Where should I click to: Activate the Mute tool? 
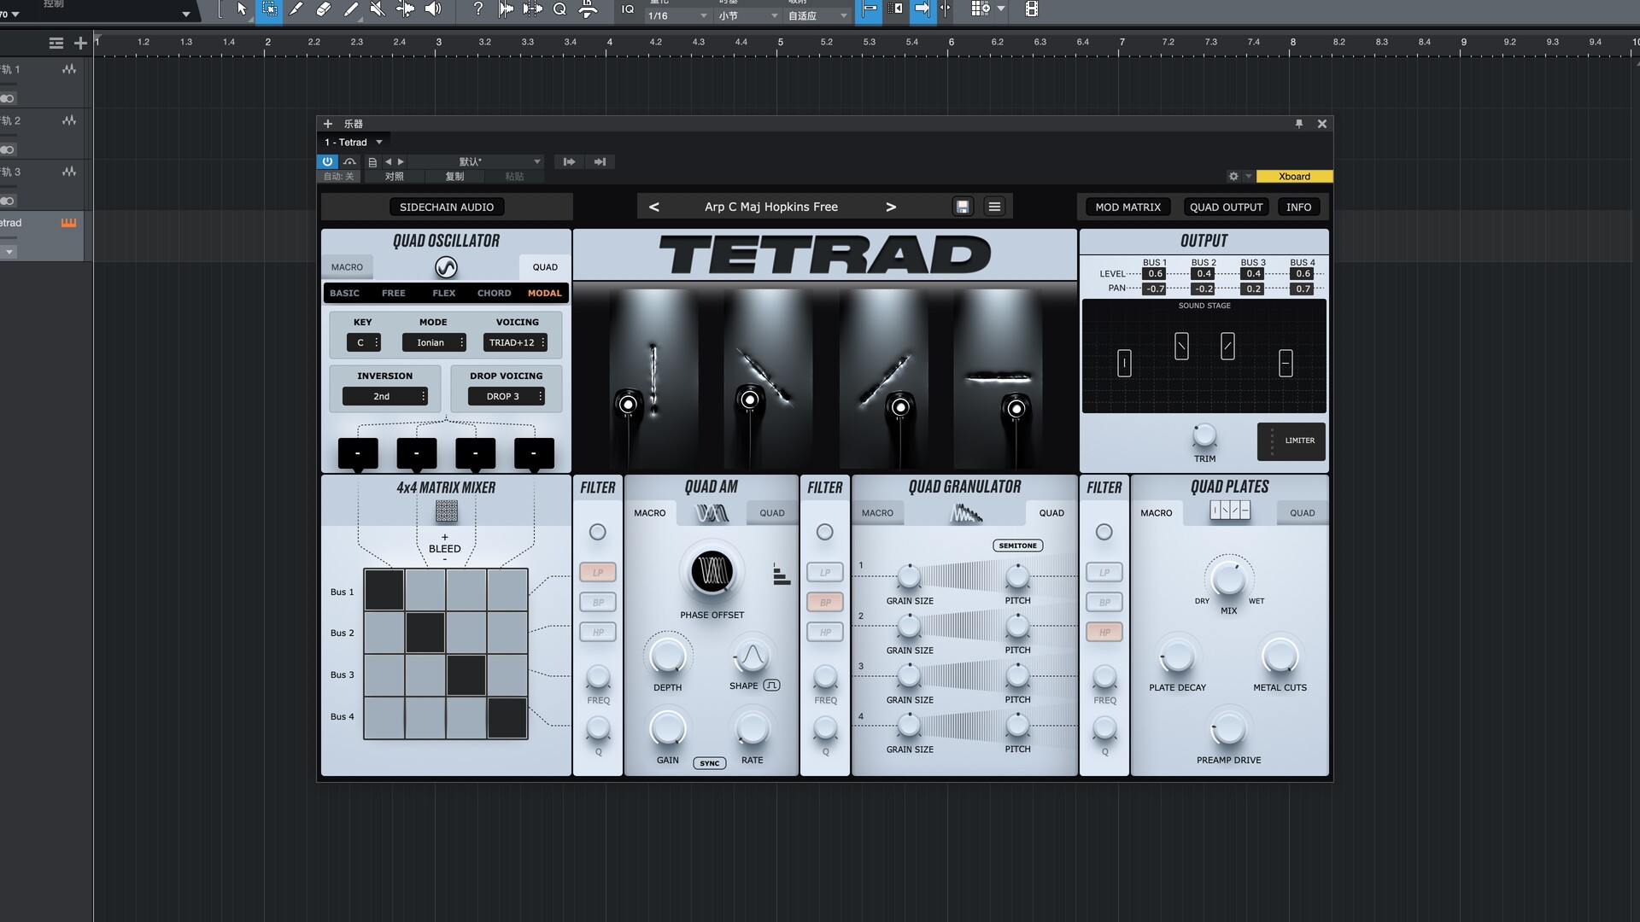click(x=378, y=9)
